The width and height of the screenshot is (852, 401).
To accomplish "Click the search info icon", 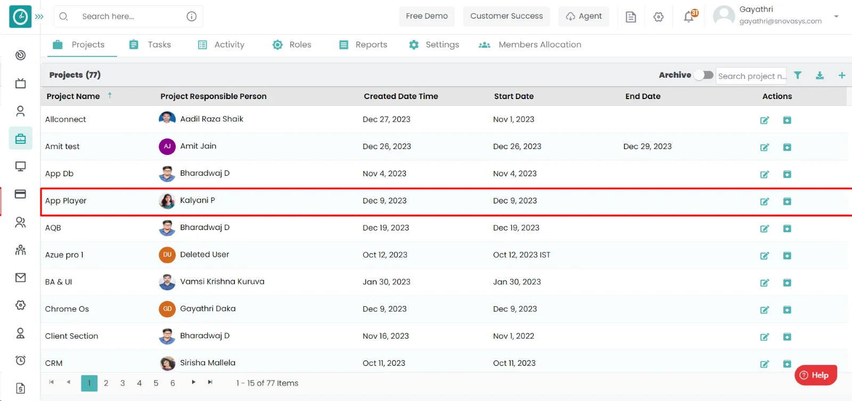I will coord(192,17).
